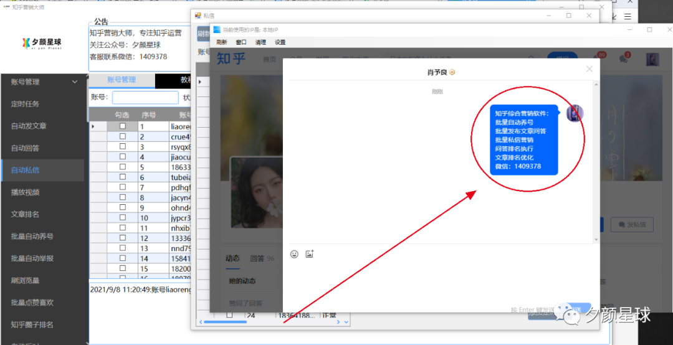Switch to the 账号管理 tab
The image size is (673, 345).
(122, 80)
